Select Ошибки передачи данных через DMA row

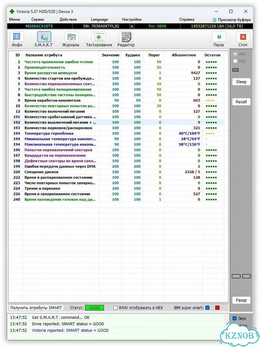point(116,166)
